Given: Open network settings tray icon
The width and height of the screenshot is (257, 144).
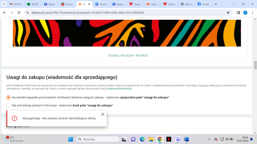Looking at the screenshot, I should click(222, 139).
